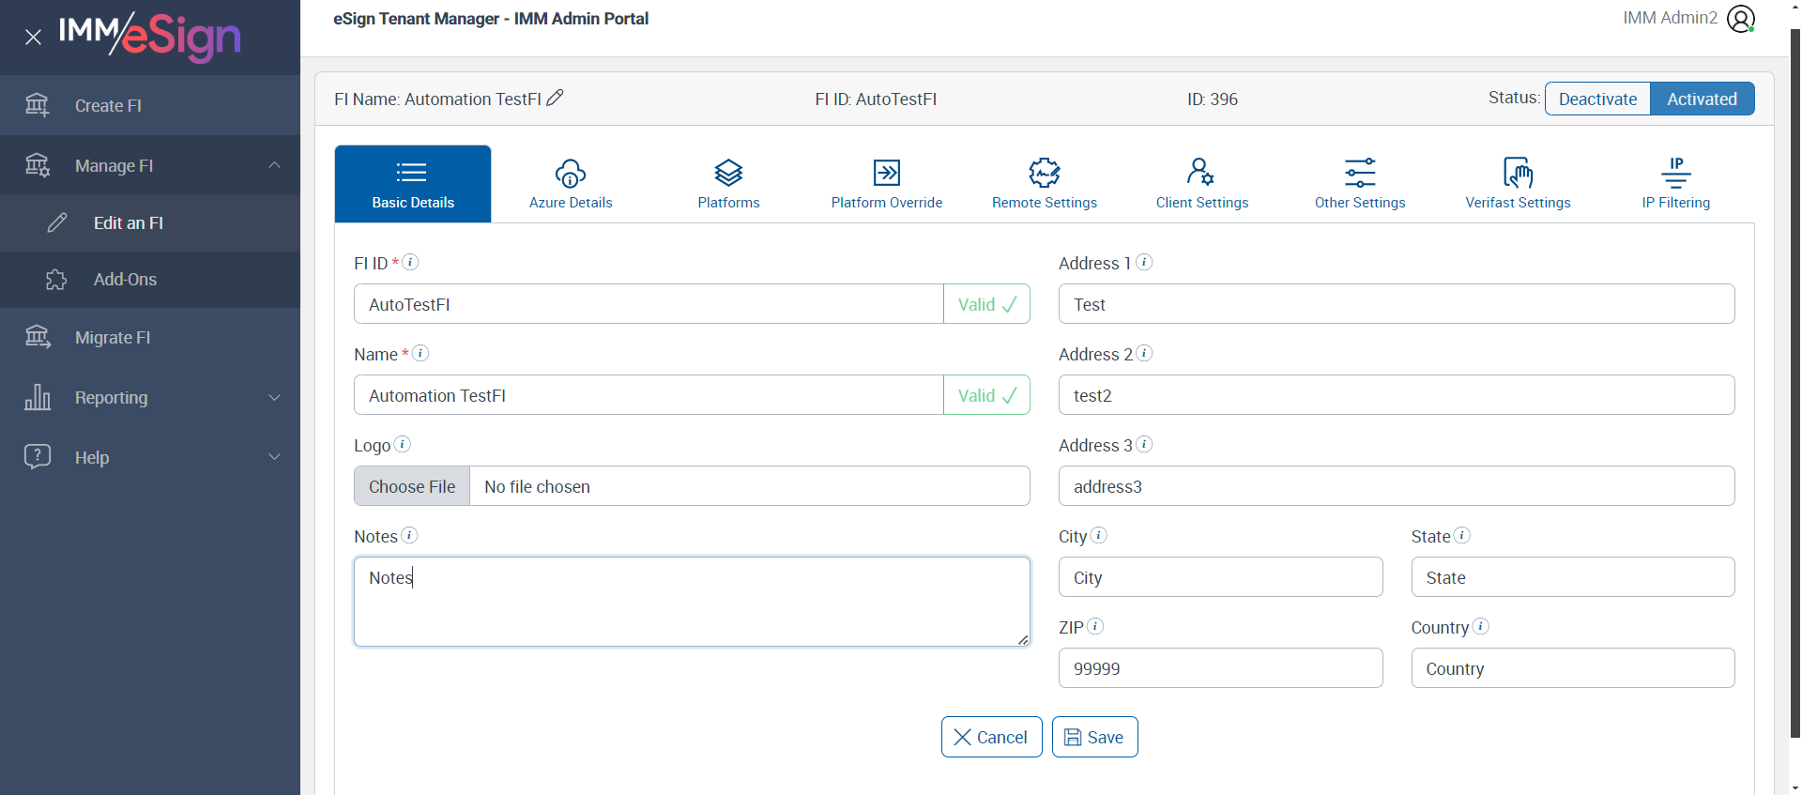Open the Platforms tab

point(728,184)
